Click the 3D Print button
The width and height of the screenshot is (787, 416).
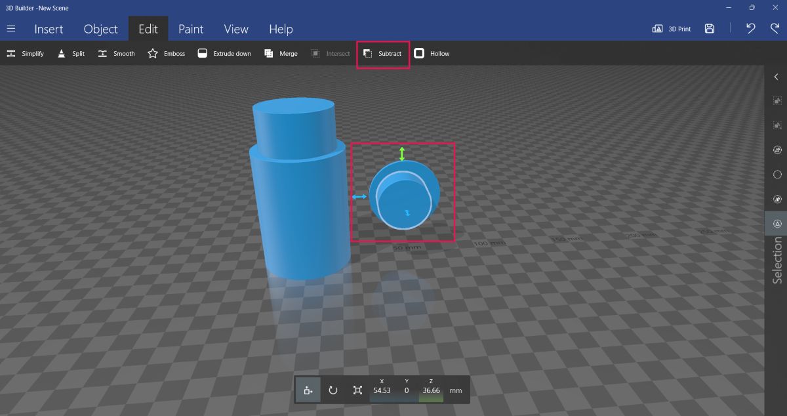(672, 29)
